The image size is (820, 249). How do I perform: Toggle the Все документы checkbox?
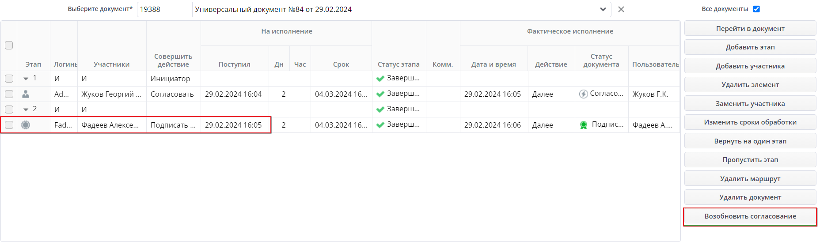(756, 9)
